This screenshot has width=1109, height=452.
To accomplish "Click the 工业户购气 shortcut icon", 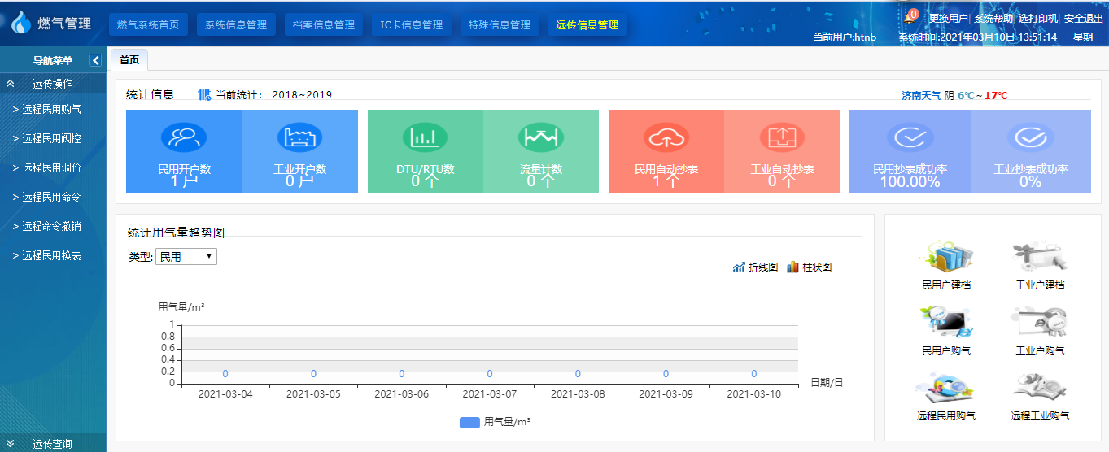I will point(1040,324).
